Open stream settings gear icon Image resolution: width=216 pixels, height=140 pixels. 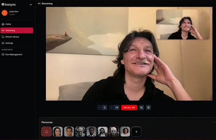coord(148,107)
